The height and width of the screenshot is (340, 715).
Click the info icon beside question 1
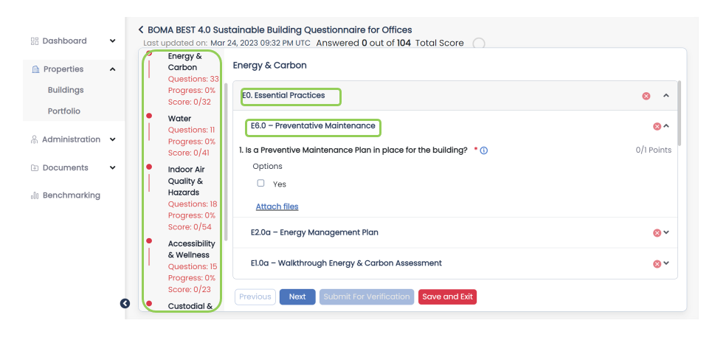pos(484,150)
